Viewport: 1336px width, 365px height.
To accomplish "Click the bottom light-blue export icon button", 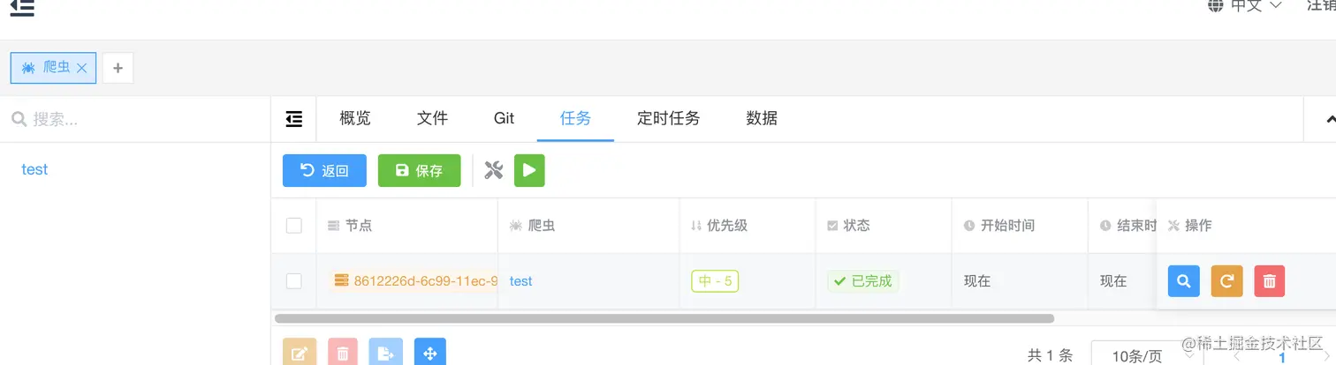I will 386,353.
